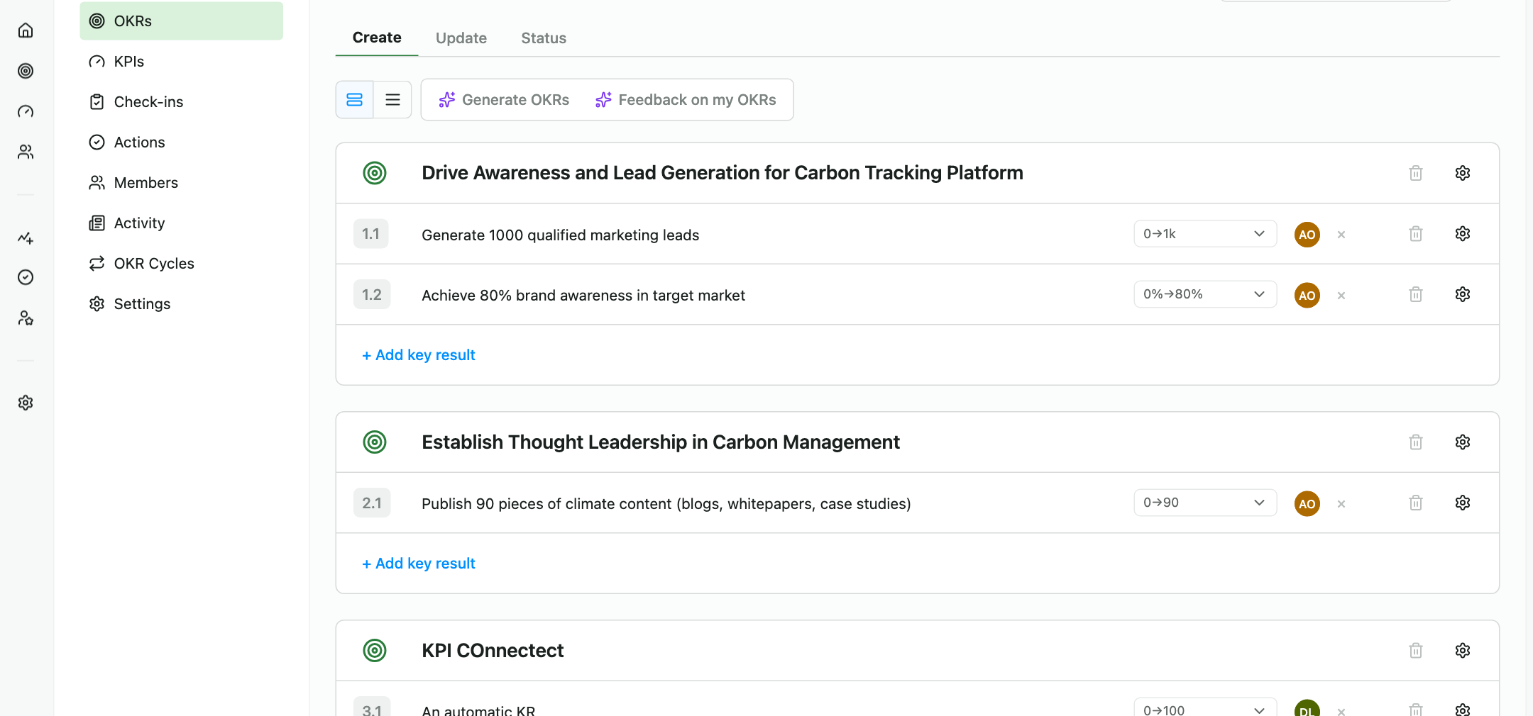Switch to the Status tab

[544, 38]
